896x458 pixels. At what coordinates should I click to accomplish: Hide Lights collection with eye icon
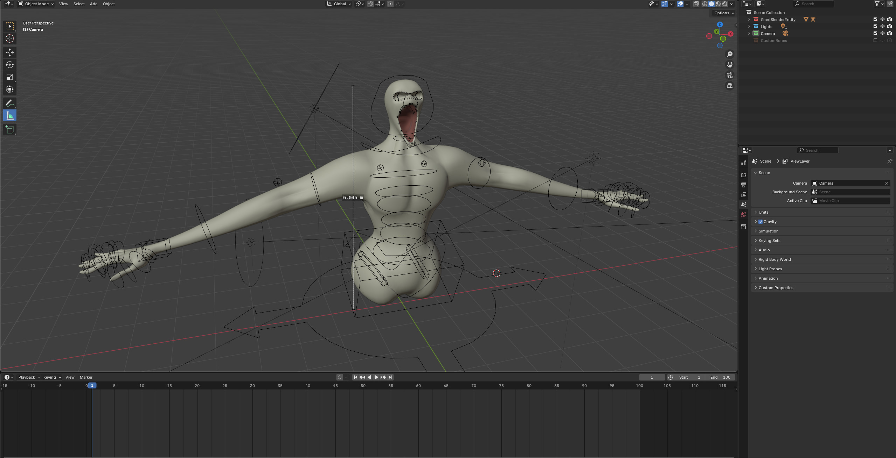(x=882, y=26)
